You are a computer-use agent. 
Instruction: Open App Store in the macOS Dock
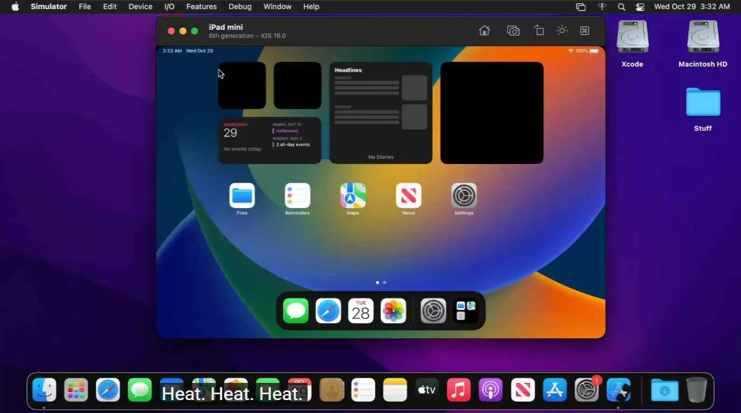555,390
